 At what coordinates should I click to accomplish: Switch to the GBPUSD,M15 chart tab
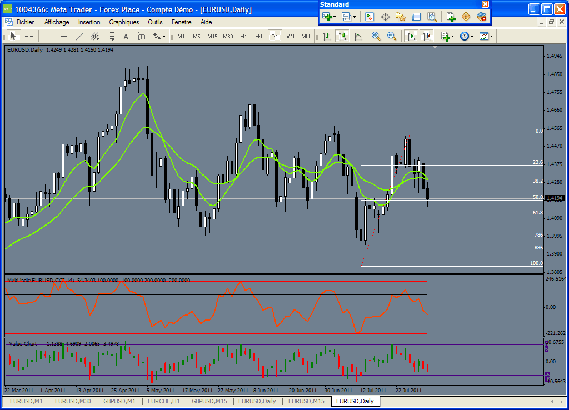[209, 401]
